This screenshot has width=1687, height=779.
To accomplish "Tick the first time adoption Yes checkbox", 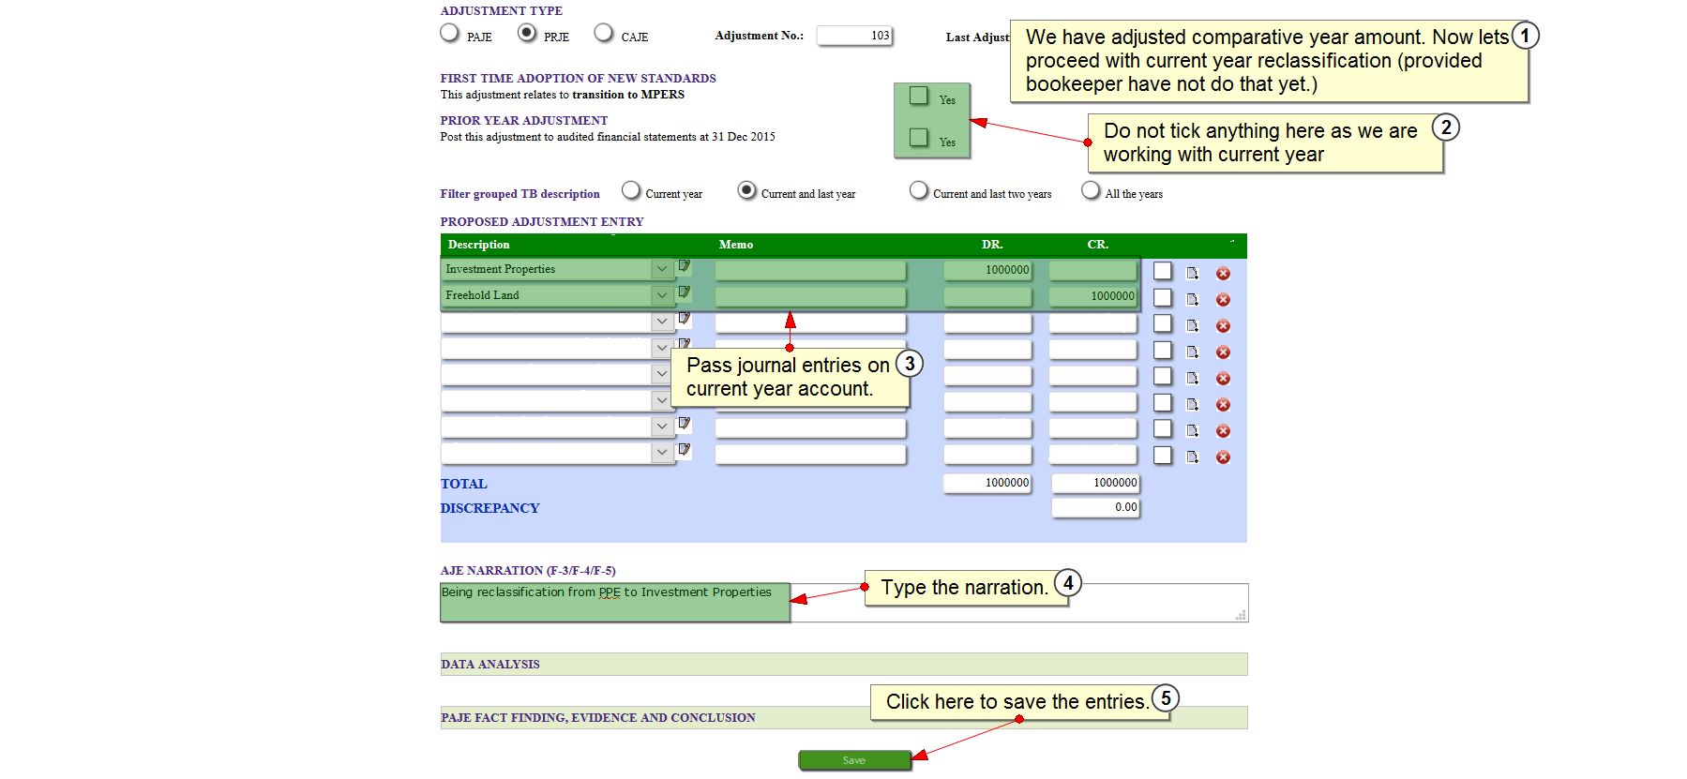I will [919, 96].
